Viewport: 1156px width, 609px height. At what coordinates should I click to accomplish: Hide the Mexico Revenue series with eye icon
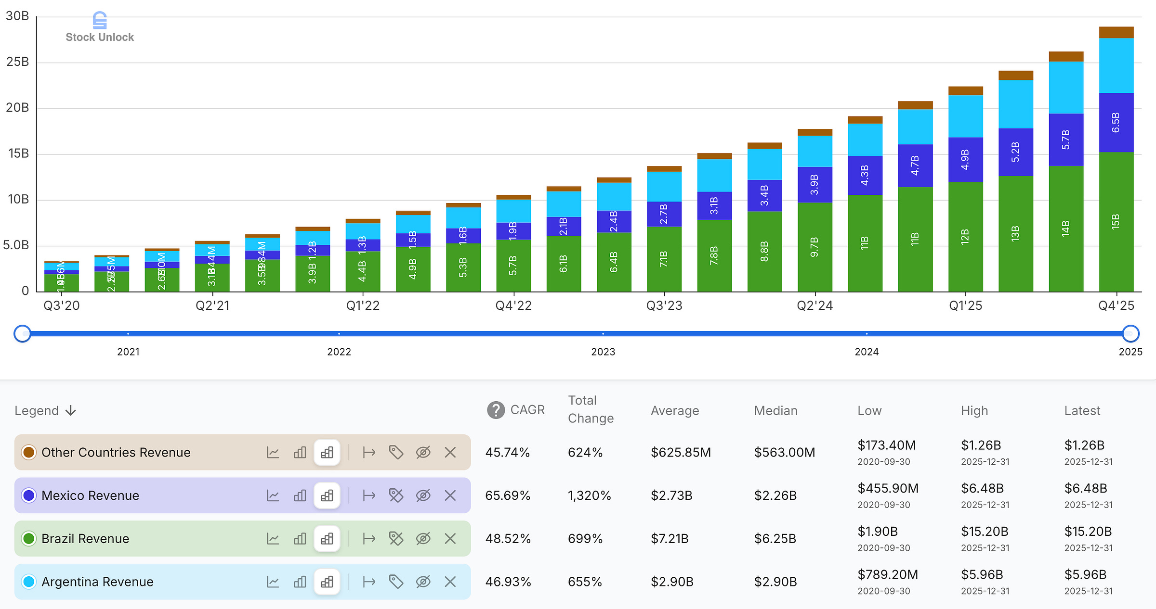423,495
